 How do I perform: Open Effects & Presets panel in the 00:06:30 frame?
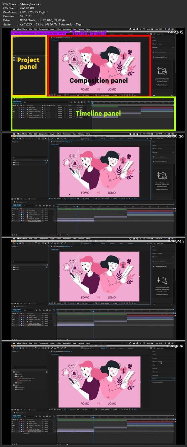pos(157,149)
